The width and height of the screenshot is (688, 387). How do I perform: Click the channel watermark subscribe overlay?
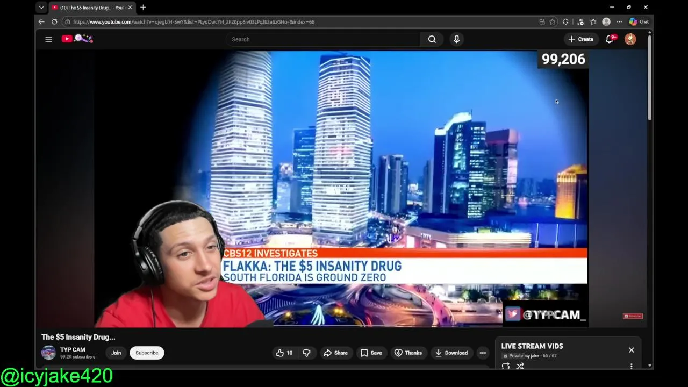point(633,316)
